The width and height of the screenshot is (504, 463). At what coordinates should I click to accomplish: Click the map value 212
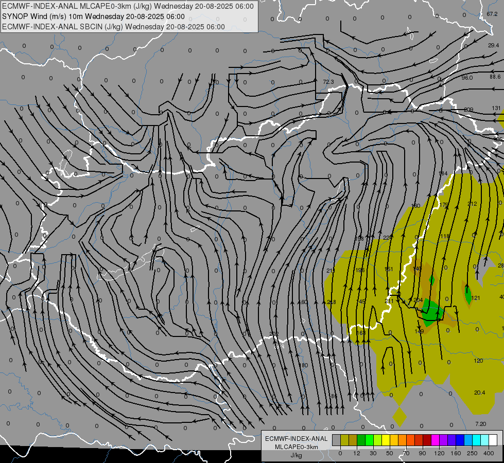(x=472, y=204)
